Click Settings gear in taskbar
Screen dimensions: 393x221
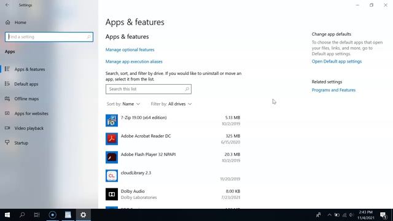click(84, 215)
